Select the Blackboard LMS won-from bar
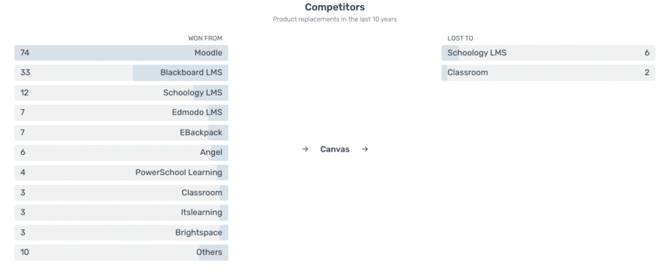 point(121,73)
